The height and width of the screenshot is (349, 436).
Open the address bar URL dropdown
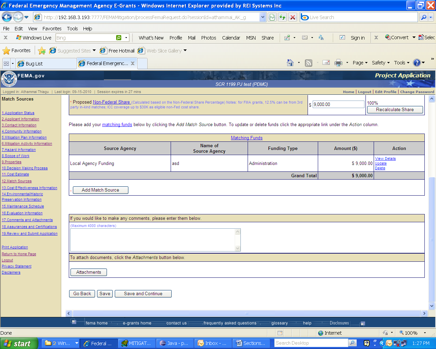[262, 17]
